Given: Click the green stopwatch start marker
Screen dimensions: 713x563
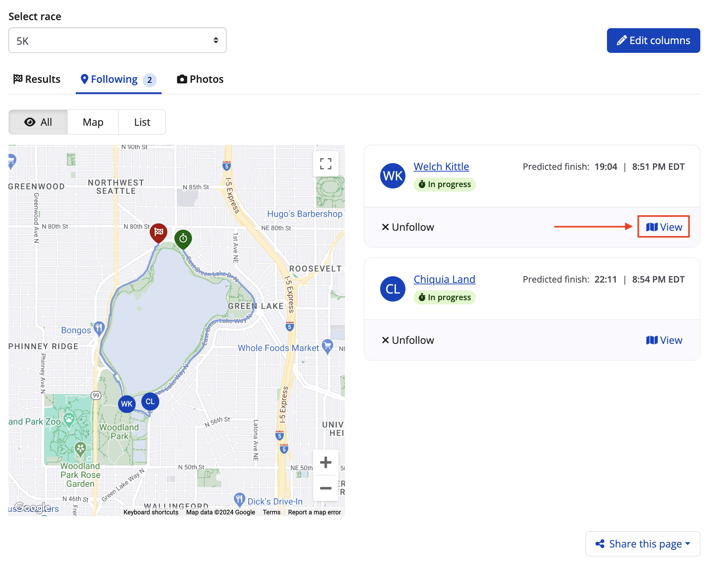Looking at the screenshot, I should [183, 239].
